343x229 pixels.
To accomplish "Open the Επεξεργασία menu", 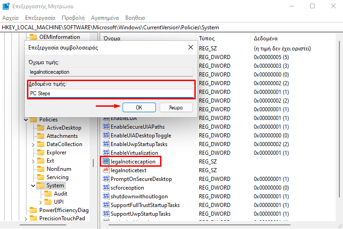I will pos(40,18).
